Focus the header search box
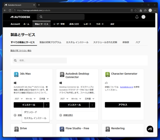Screen dimensions: 160x140 pos(61,17)
